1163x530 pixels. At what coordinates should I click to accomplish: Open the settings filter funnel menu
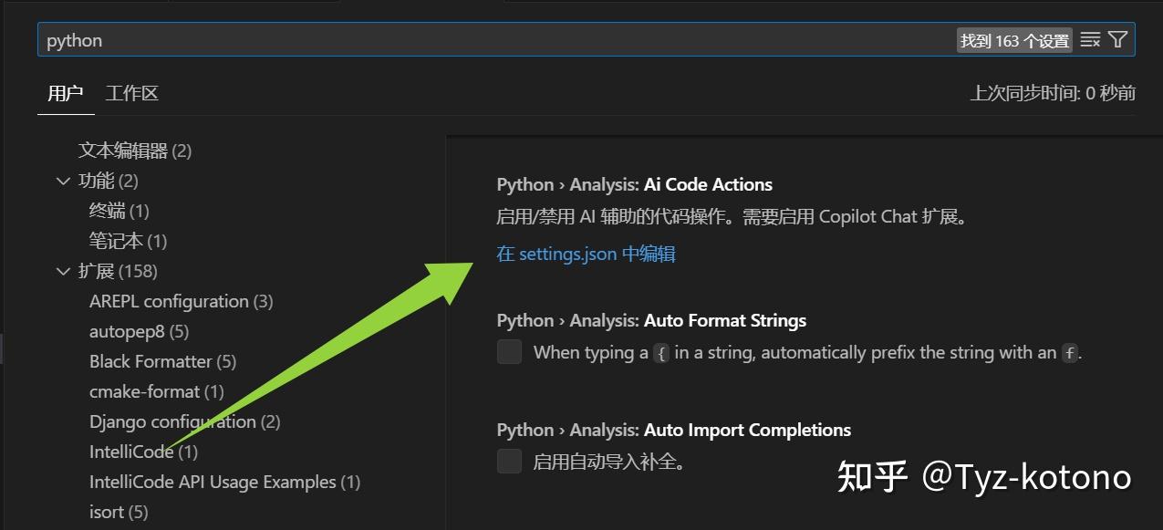coord(1117,39)
